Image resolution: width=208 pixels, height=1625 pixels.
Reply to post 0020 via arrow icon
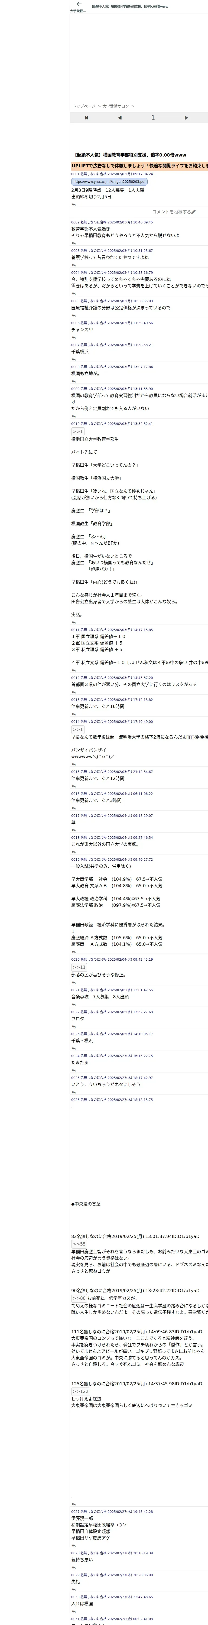[x=74, y=983]
